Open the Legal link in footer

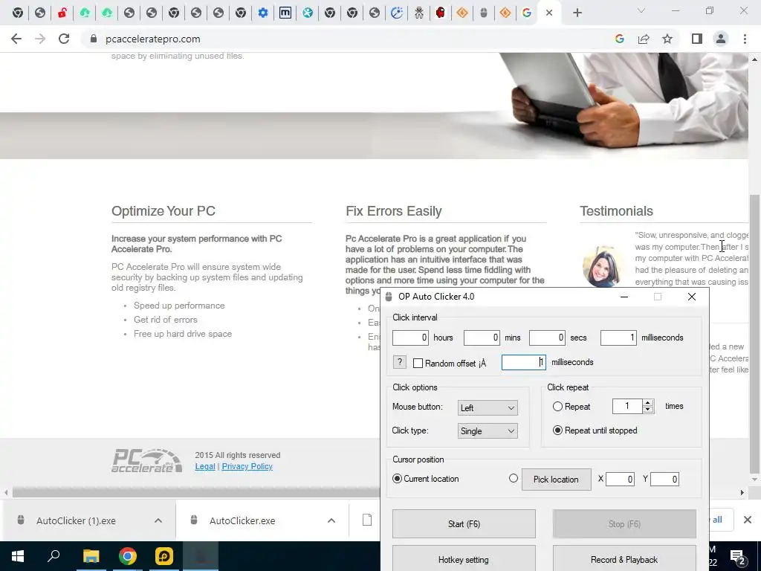(205, 466)
